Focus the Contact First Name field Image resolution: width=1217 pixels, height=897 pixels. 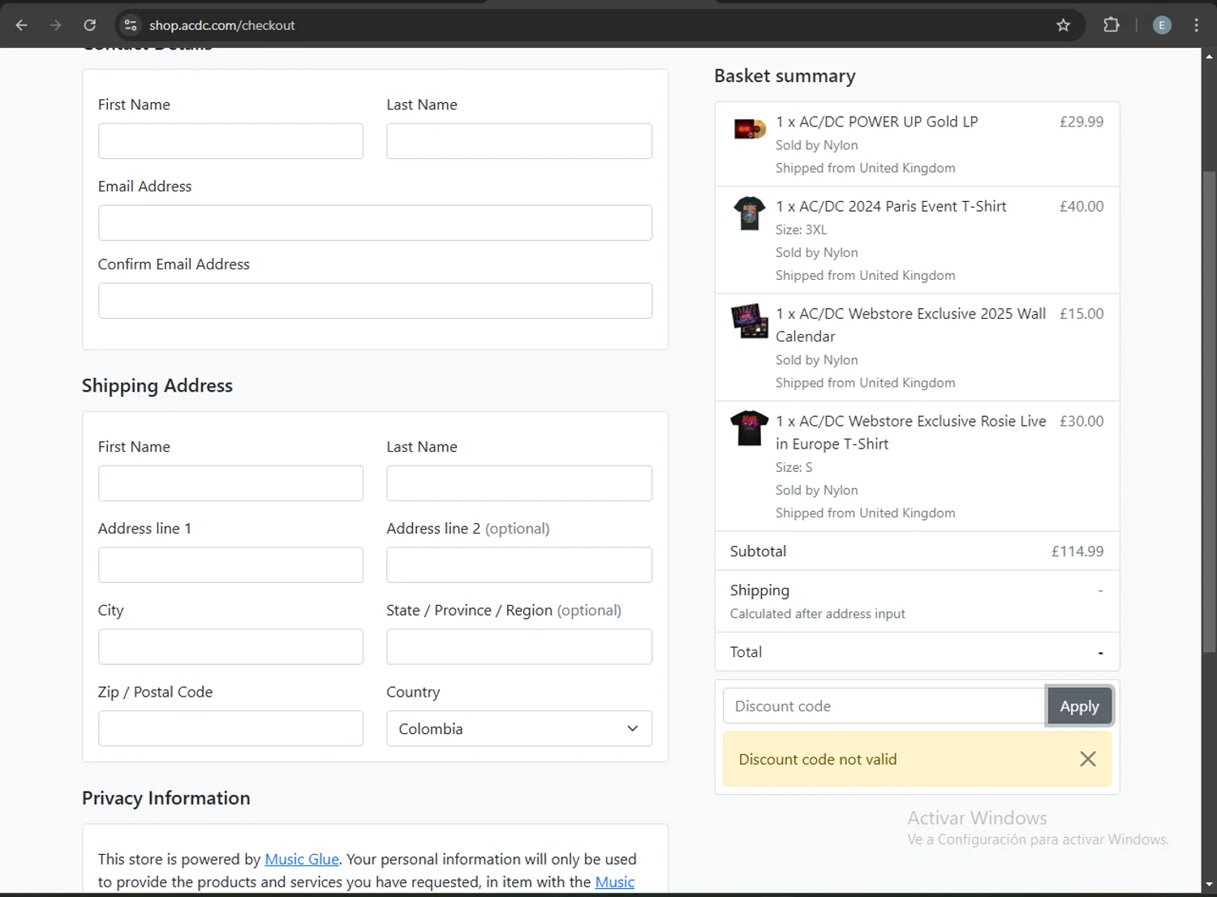click(230, 141)
